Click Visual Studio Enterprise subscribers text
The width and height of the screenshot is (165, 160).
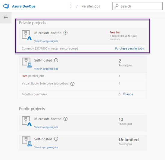45,84
